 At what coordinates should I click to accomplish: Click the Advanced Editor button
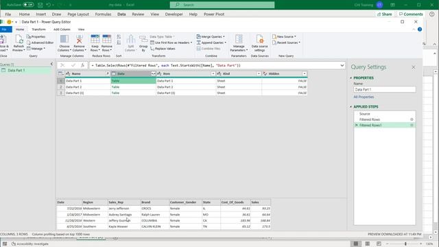[x=40, y=43]
